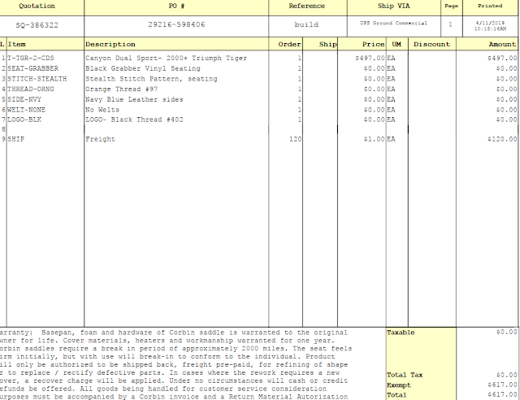Click Black Grabber Vinyl Seating description
The image size is (520, 400).
(143, 68)
